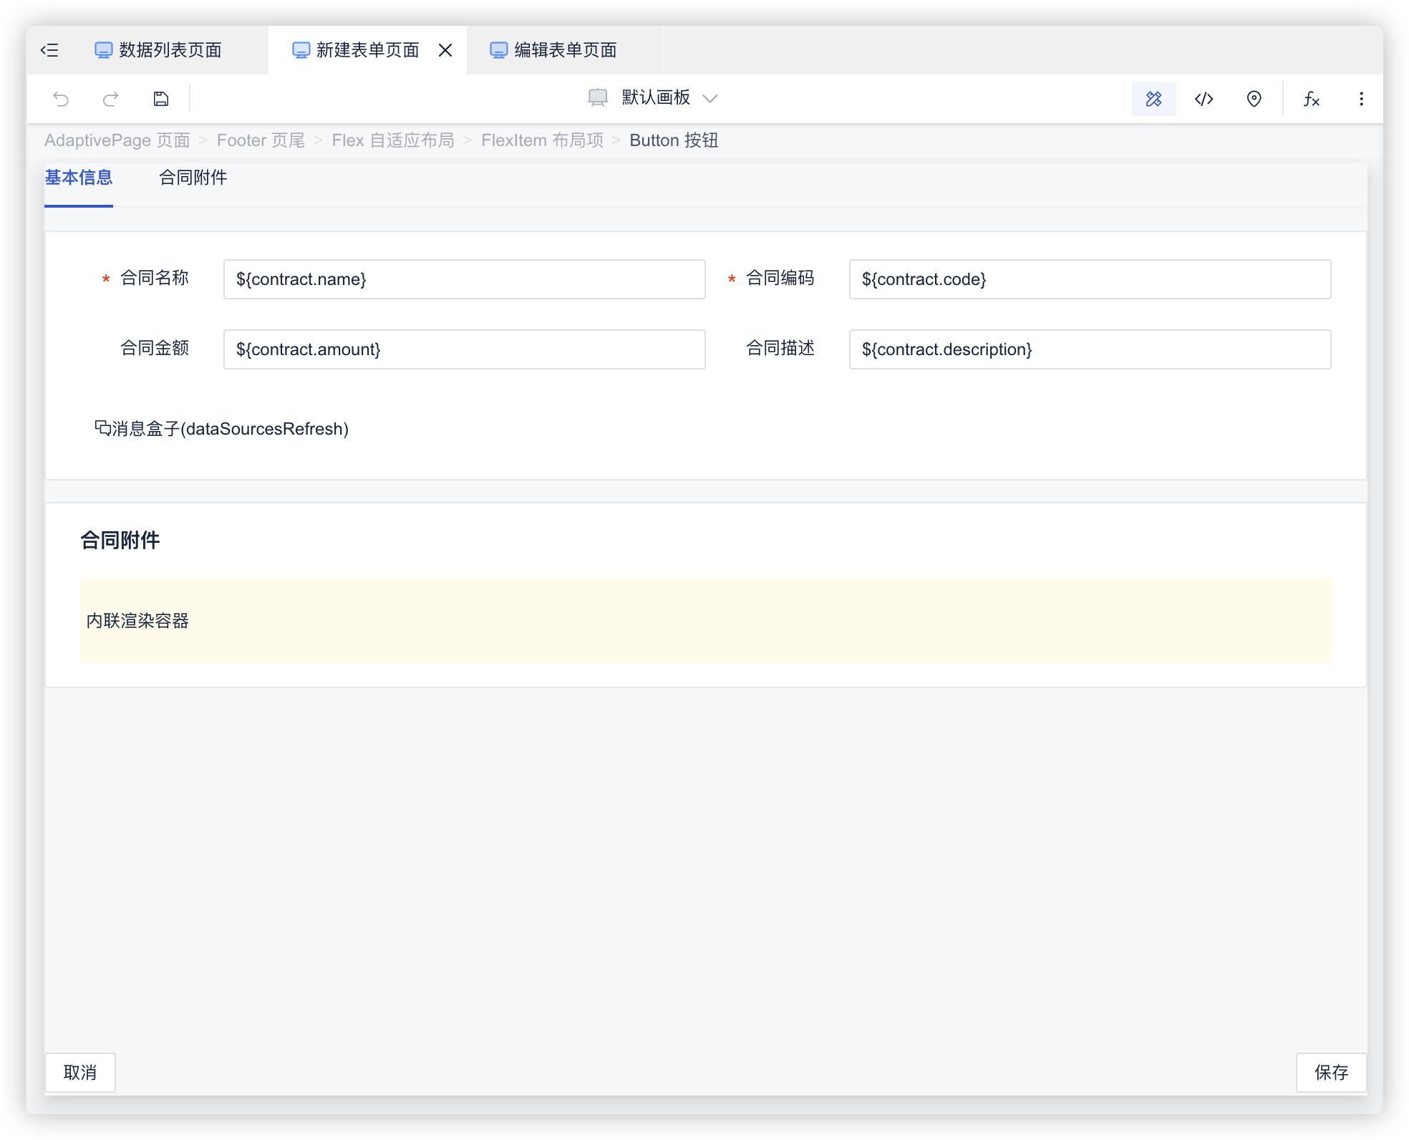Collapse the sidebar with the menu-fold icon
The image size is (1409, 1140).
pos(49,50)
